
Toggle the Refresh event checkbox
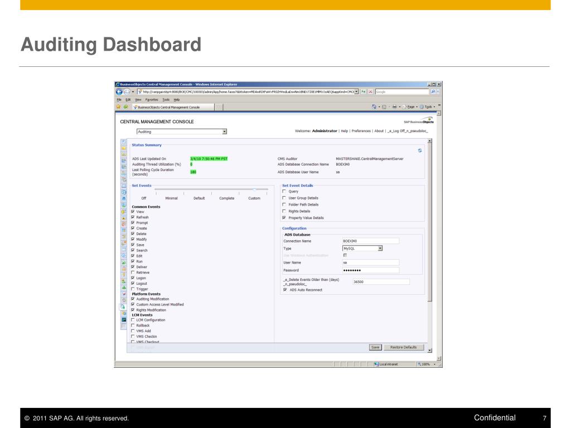[133, 217]
